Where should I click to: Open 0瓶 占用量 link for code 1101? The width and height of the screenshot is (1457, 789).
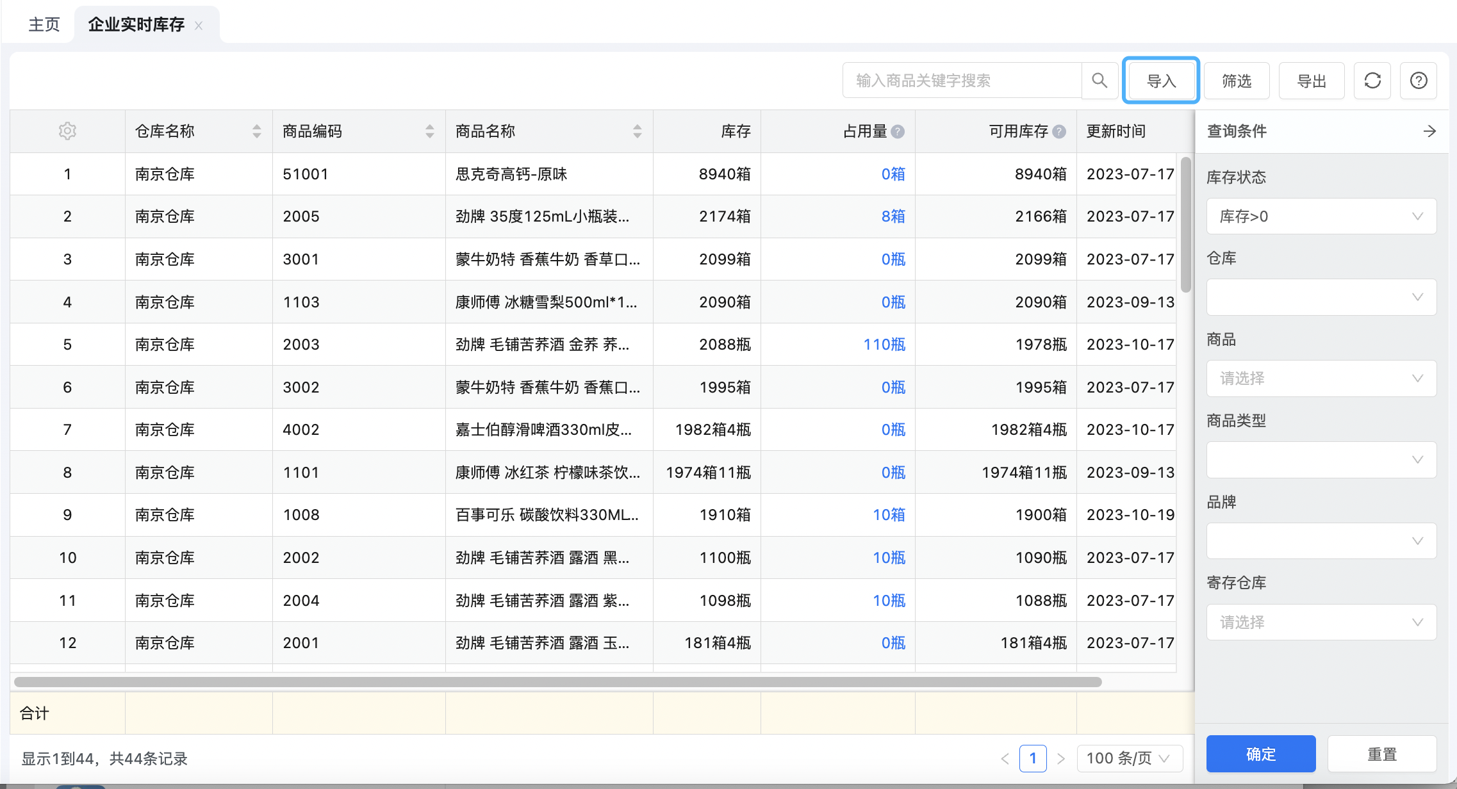(893, 473)
